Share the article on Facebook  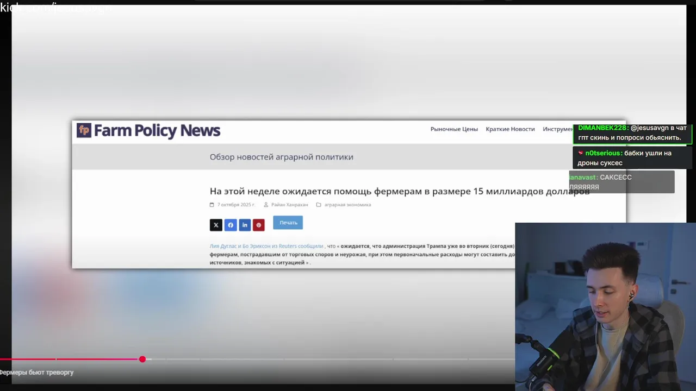231,225
